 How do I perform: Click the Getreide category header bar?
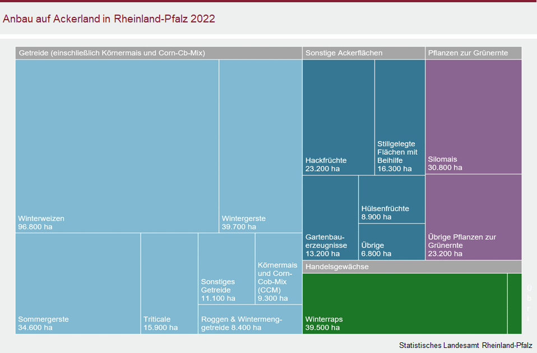159,53
